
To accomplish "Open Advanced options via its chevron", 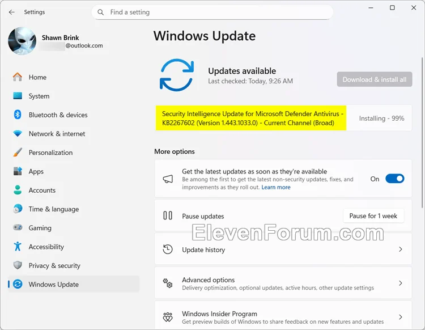I will (401, 283).
